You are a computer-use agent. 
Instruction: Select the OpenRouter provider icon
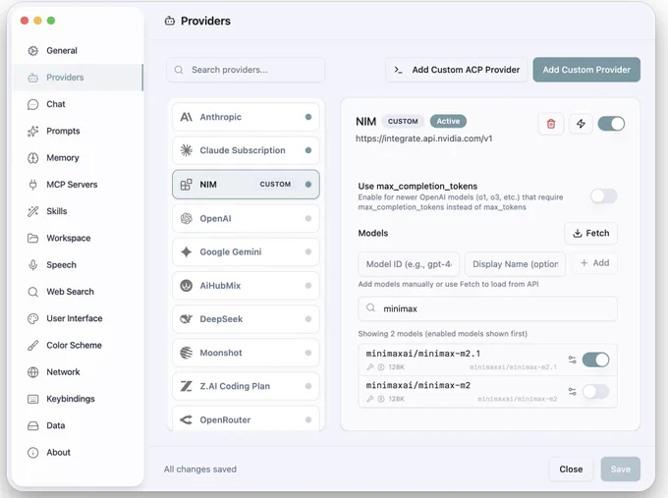(x=187, y=420)
